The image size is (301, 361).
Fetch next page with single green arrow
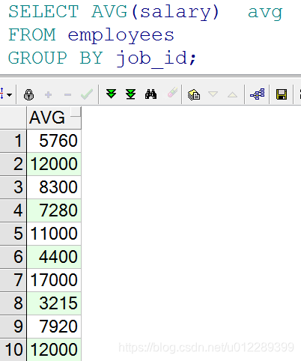coord(111,94)
